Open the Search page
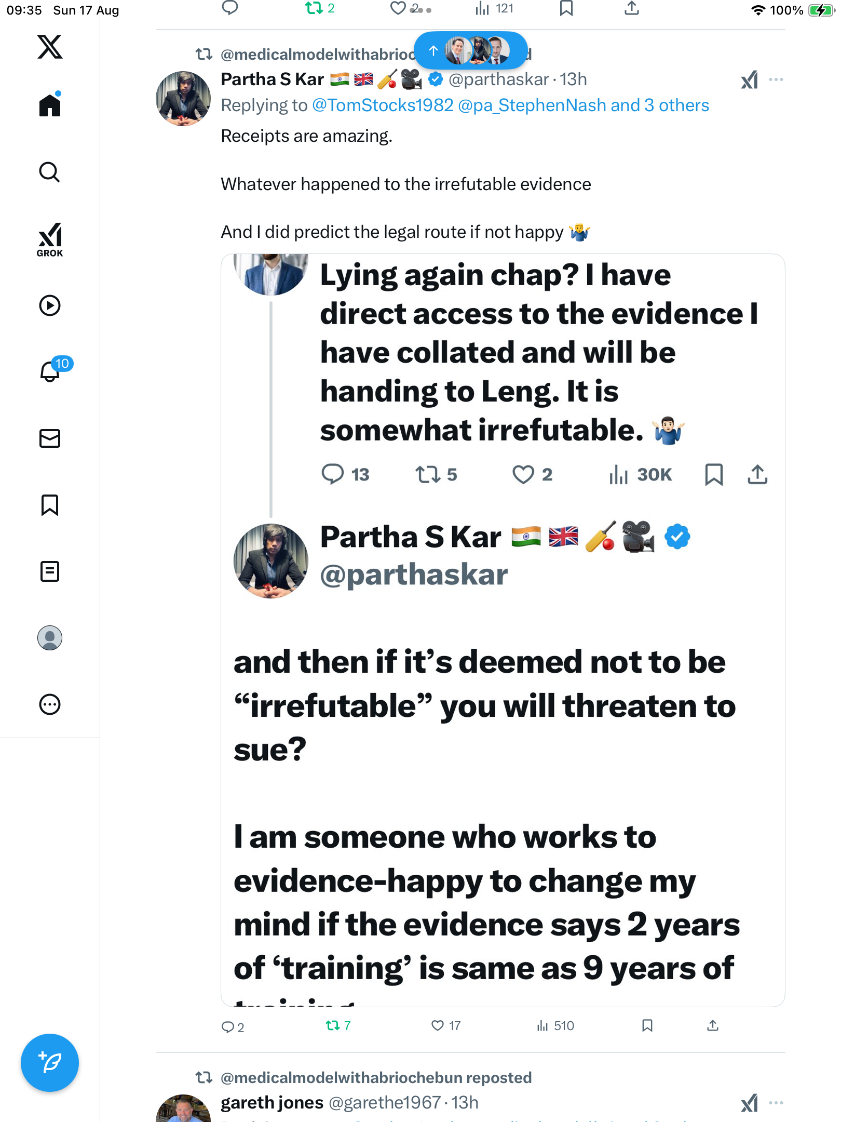This screenshot has height=1122, width=841. point(50,172)
